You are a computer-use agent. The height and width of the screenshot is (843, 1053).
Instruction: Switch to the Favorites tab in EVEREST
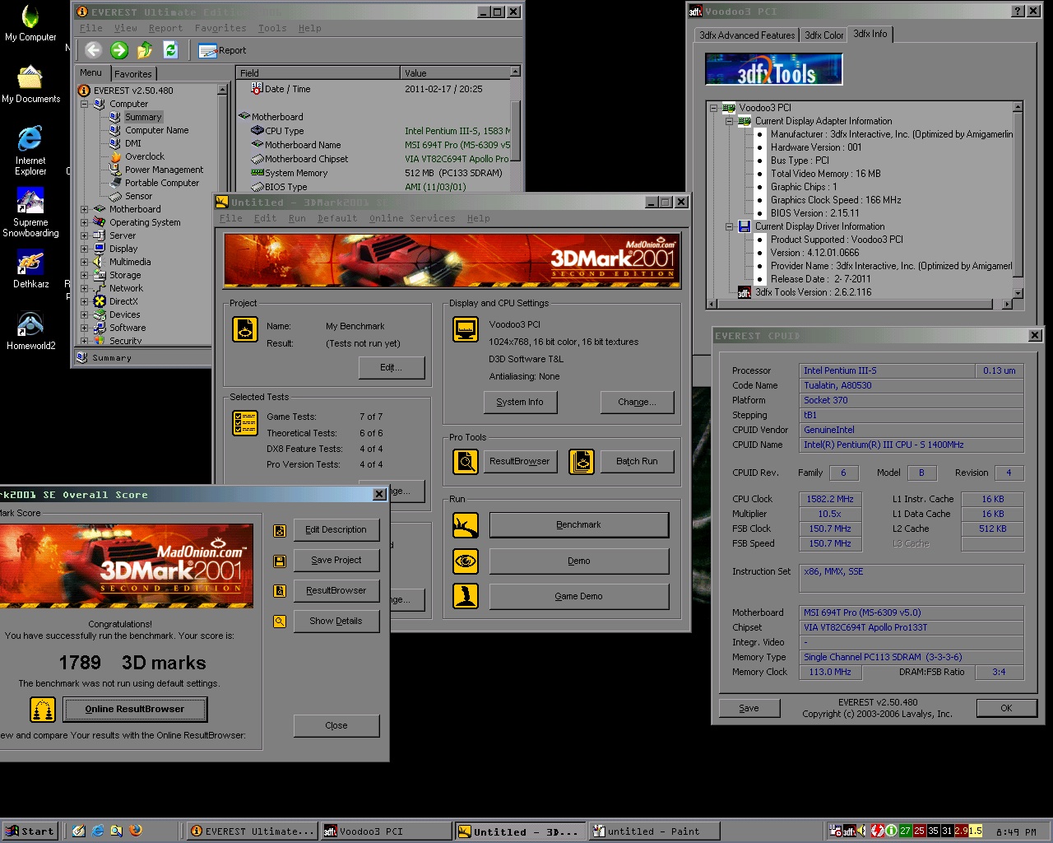pos(133,74)
